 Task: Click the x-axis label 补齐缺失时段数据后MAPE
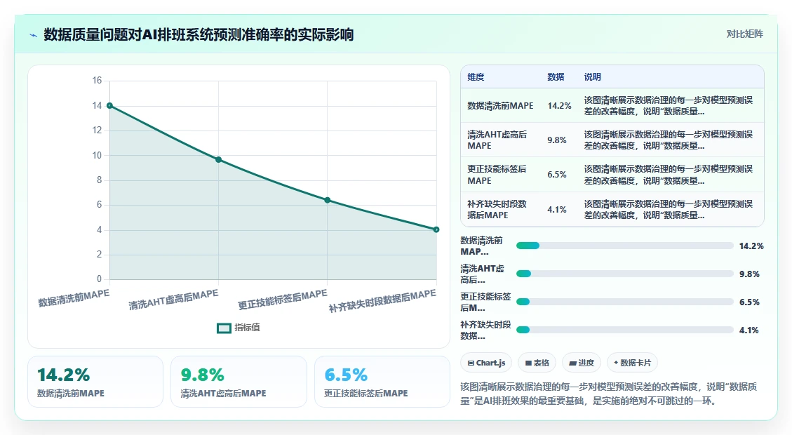382,301
